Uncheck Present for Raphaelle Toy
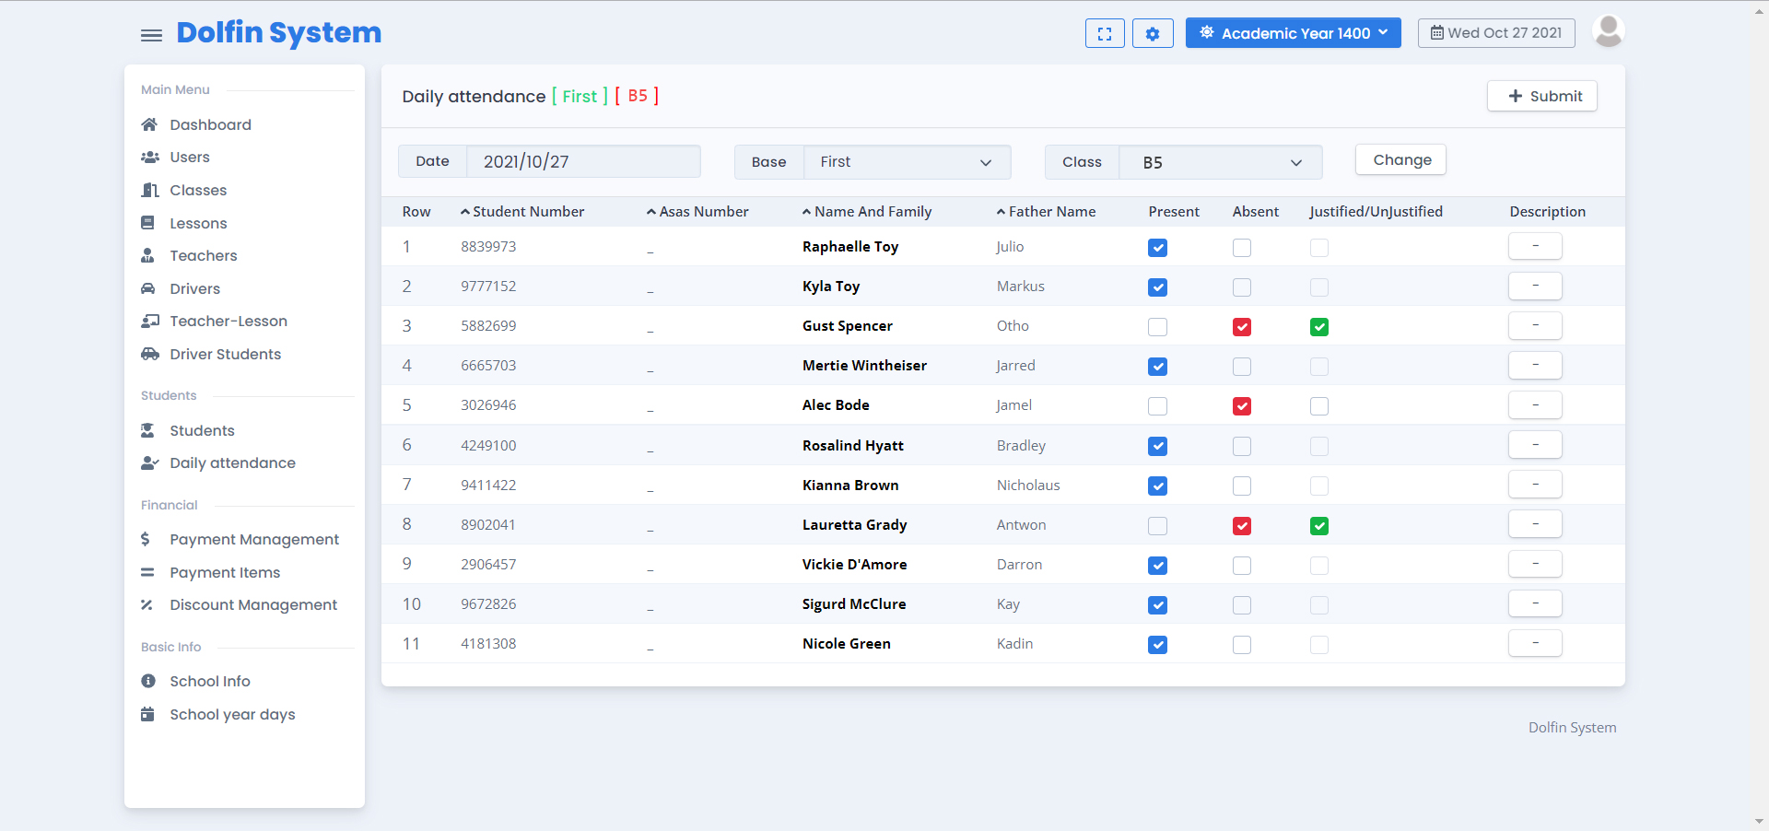The width and height of the screenshot is (1769, 831). [1158, 248]
